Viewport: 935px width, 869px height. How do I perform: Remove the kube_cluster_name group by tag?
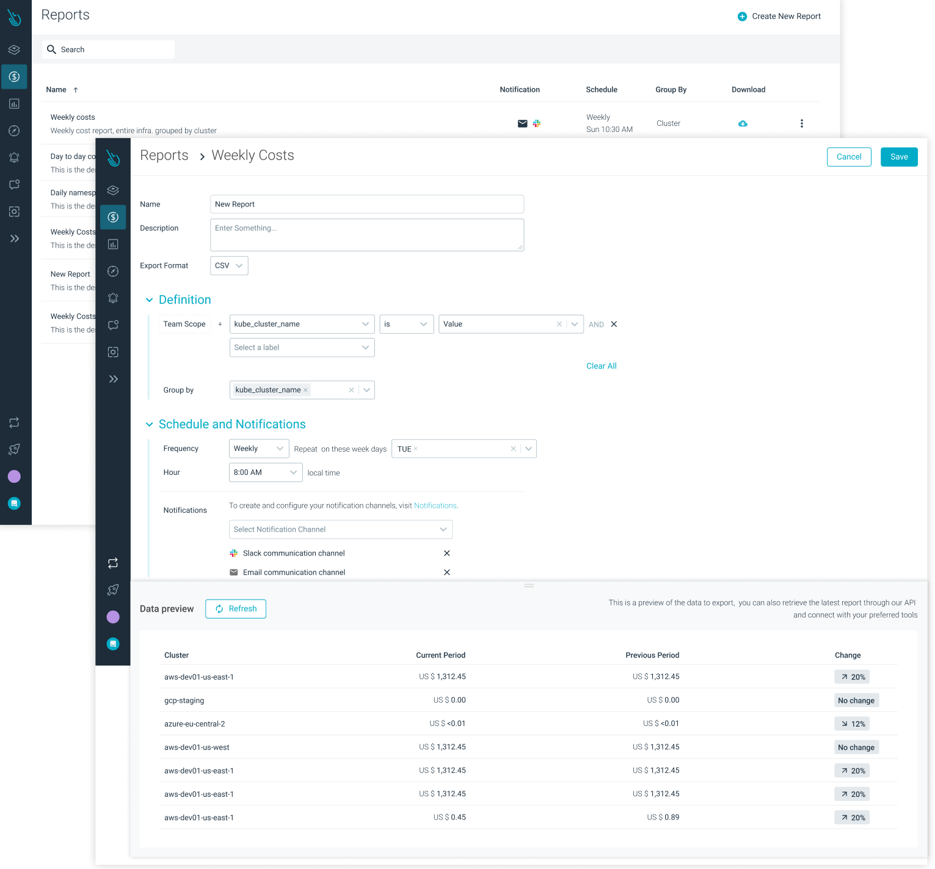coord(305,390)
